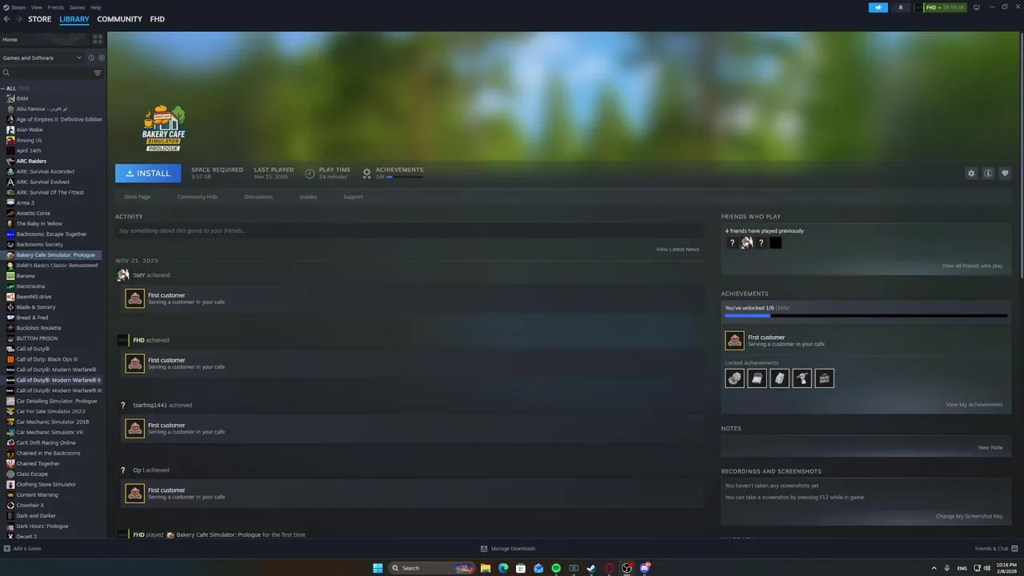Image resolution: width=1024 pixels, height=576 pixels.
Task: Click the taskbar Search box
Action: click(431, 568)
